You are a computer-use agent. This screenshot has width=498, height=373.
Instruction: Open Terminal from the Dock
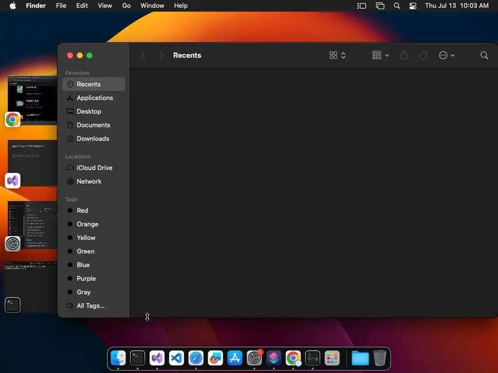coord(138,358)
